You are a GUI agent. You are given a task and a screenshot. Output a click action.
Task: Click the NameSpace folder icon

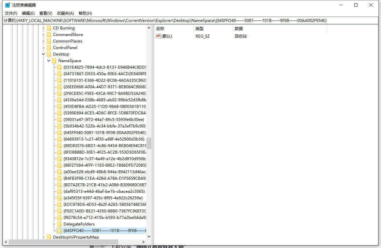[54, 61]
